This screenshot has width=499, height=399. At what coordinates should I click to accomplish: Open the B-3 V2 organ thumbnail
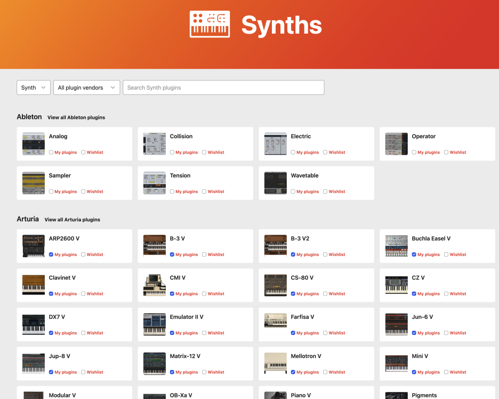point(275,245)
